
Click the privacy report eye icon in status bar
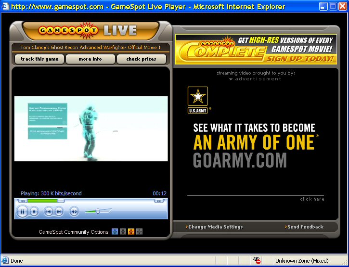257,260
